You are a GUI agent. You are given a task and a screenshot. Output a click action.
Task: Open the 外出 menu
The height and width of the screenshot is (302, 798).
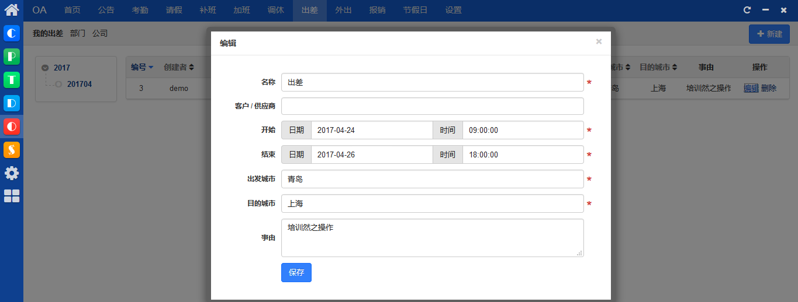click(x=344, y=10)
